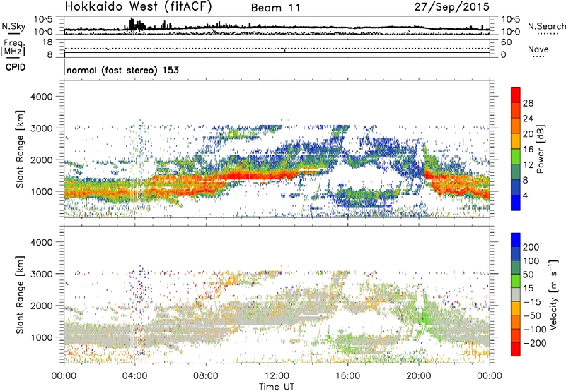Click the noise spike cluster in N.Sky plot
The height and width of the screenshot is (391, 566).
(x=137, y=25)
